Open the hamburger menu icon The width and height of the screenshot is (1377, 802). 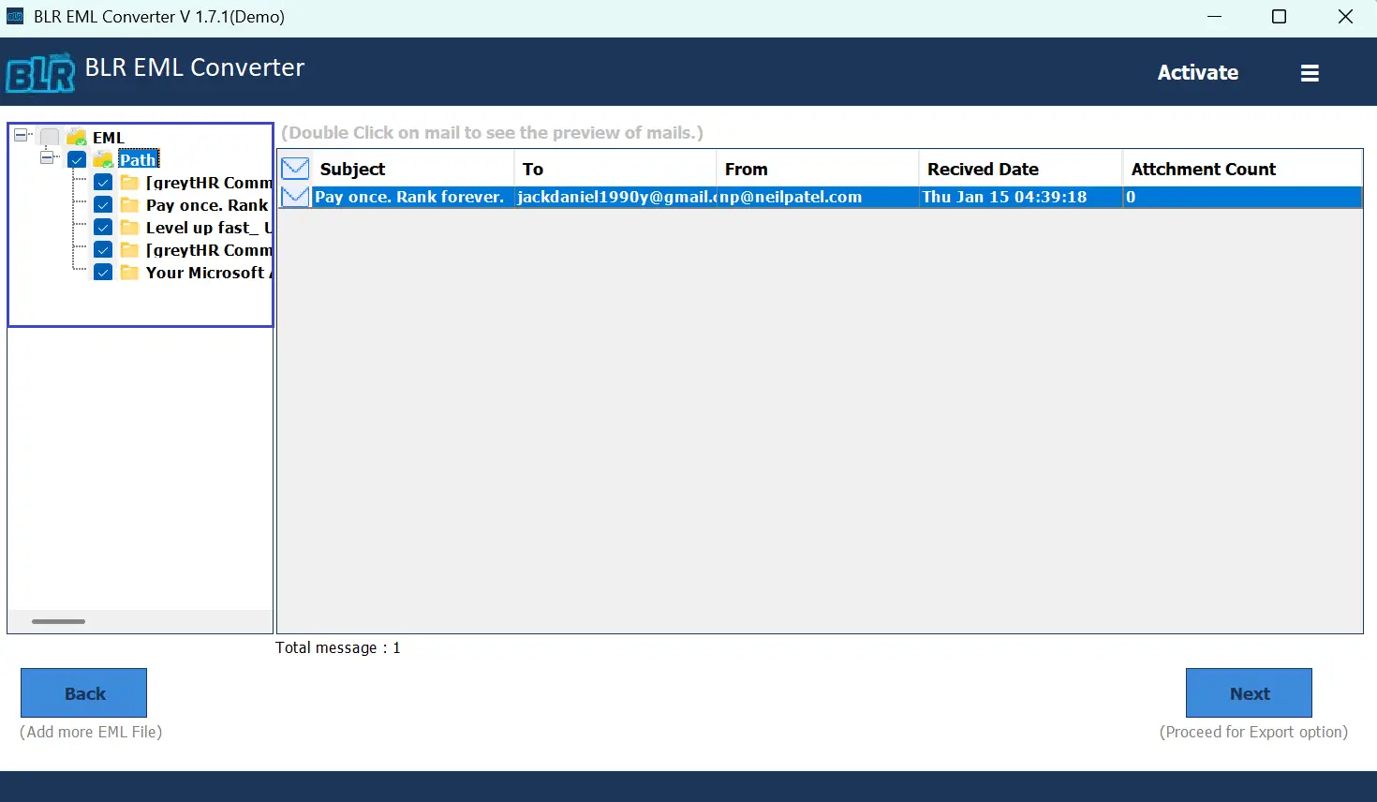[1310, 71]
